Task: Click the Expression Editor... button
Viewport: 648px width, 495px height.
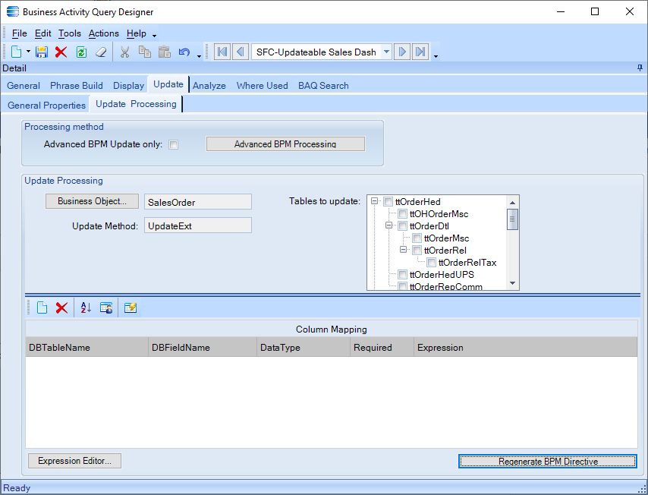Action: pos(75,461)
